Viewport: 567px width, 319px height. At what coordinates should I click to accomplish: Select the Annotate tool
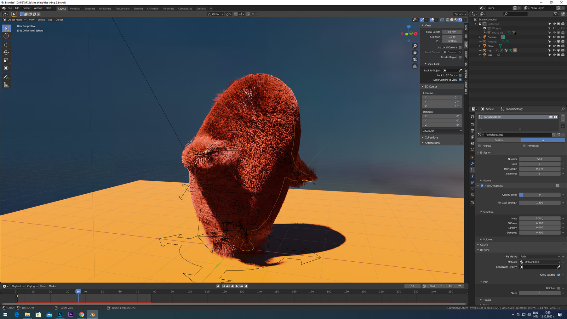point(6,77)
